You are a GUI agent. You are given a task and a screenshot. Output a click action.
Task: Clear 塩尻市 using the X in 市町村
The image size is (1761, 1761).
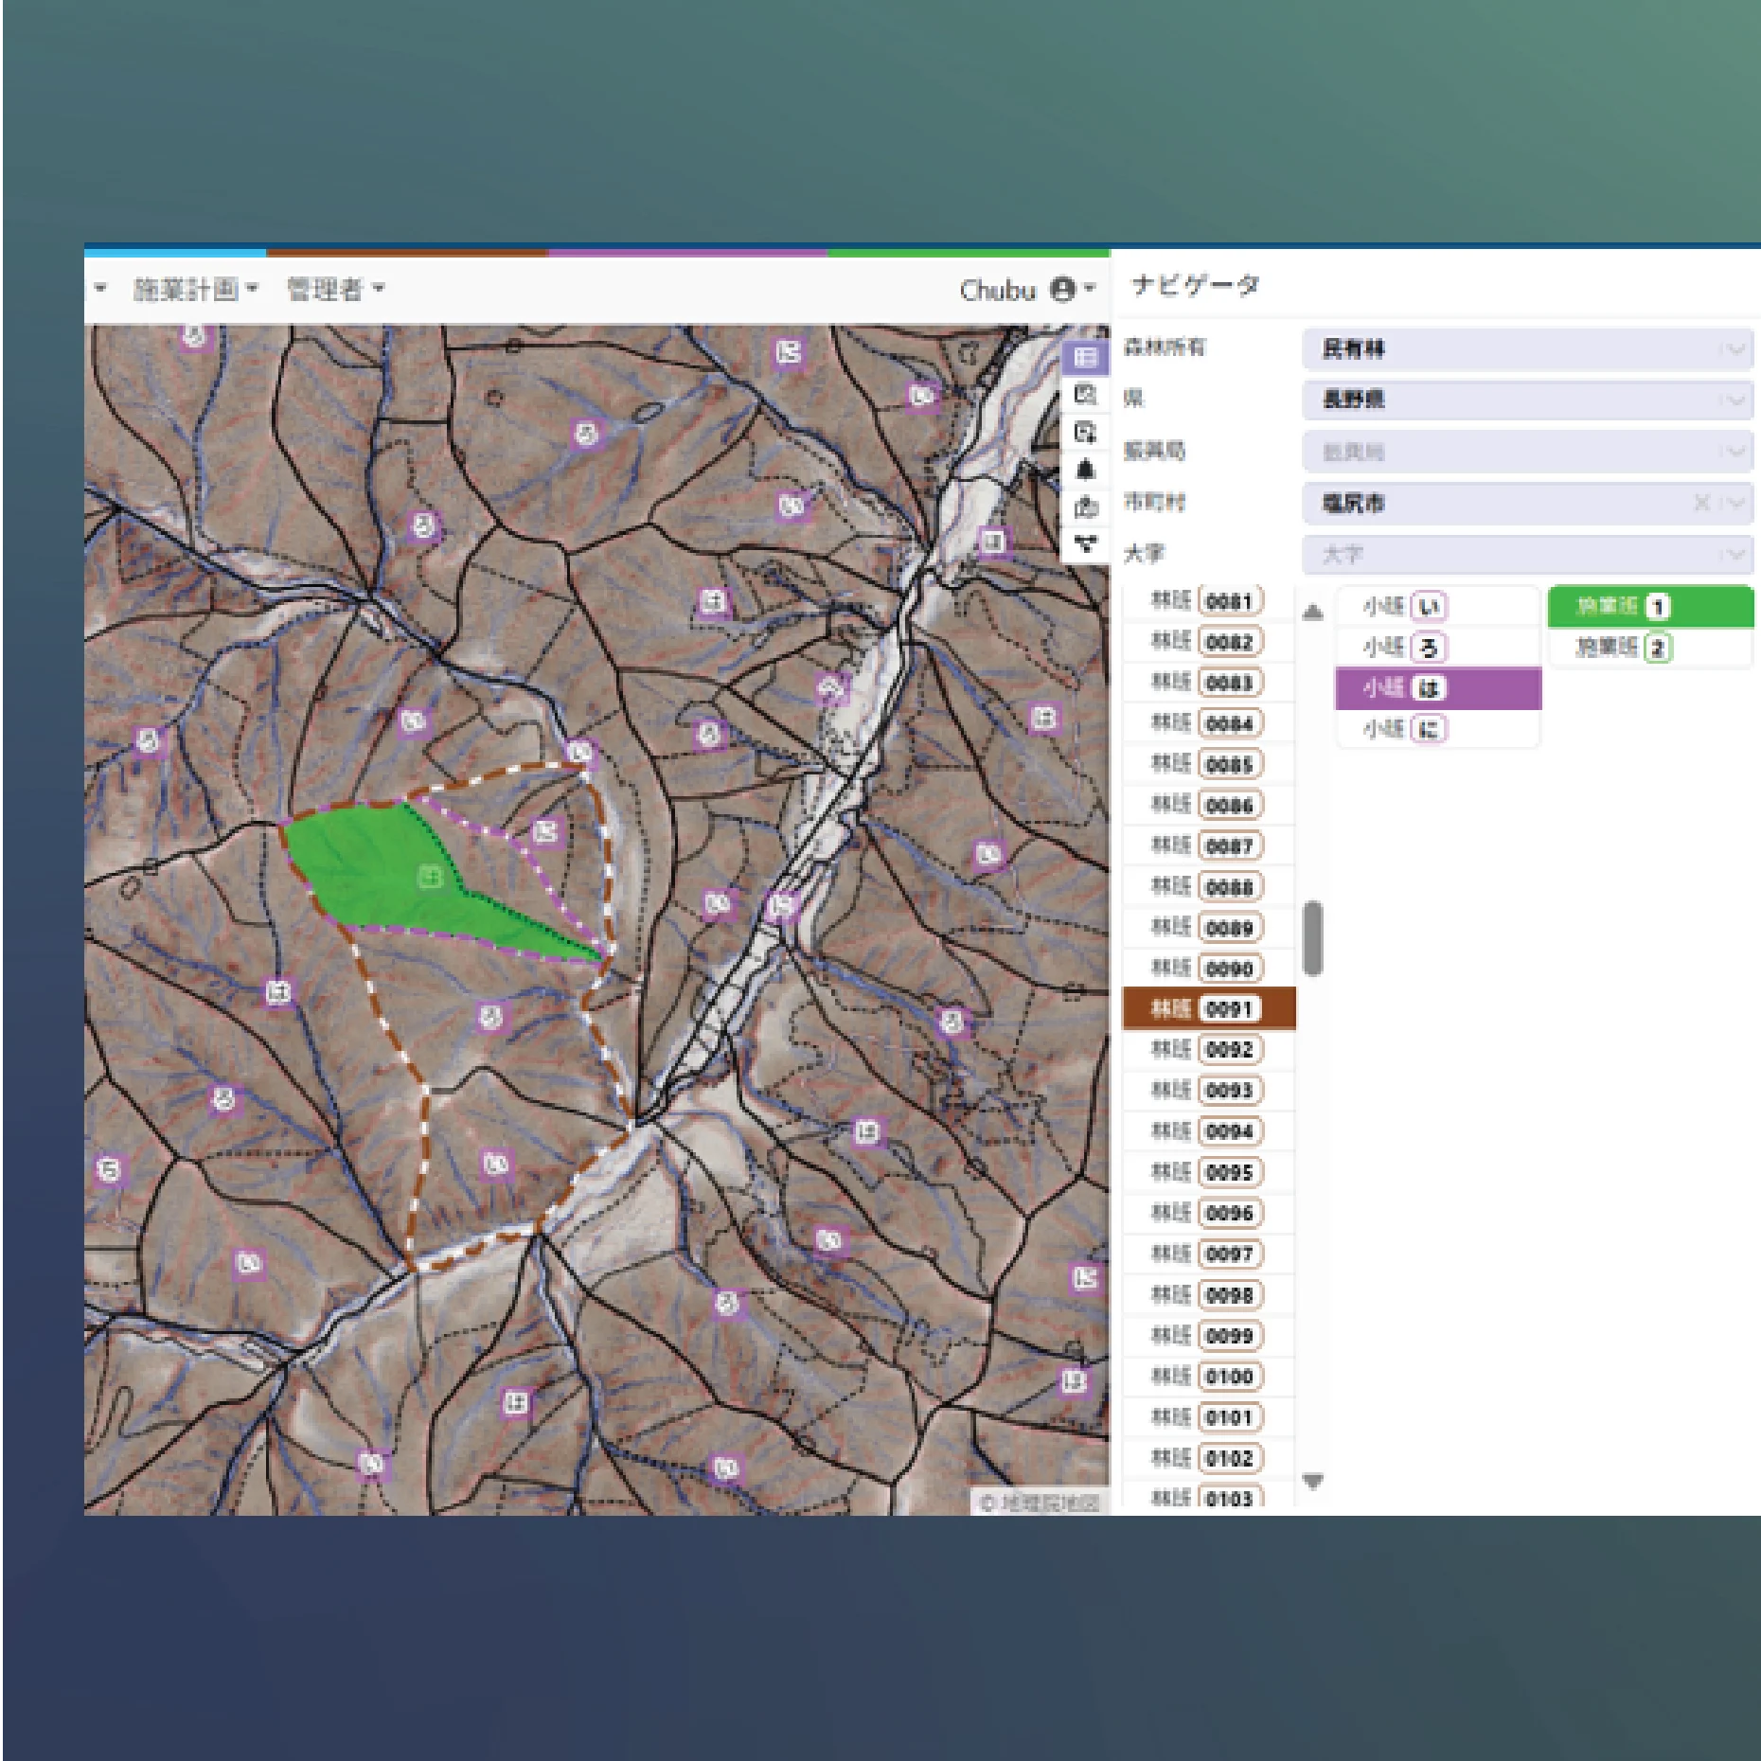click(x=1701, y=503)
